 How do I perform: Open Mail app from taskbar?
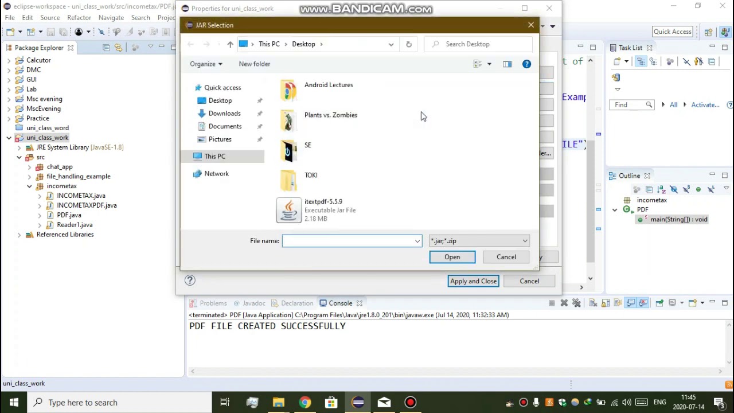click(384, 402)
